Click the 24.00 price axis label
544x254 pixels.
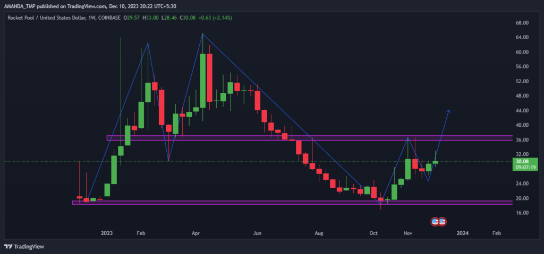[x=522, y=183]
